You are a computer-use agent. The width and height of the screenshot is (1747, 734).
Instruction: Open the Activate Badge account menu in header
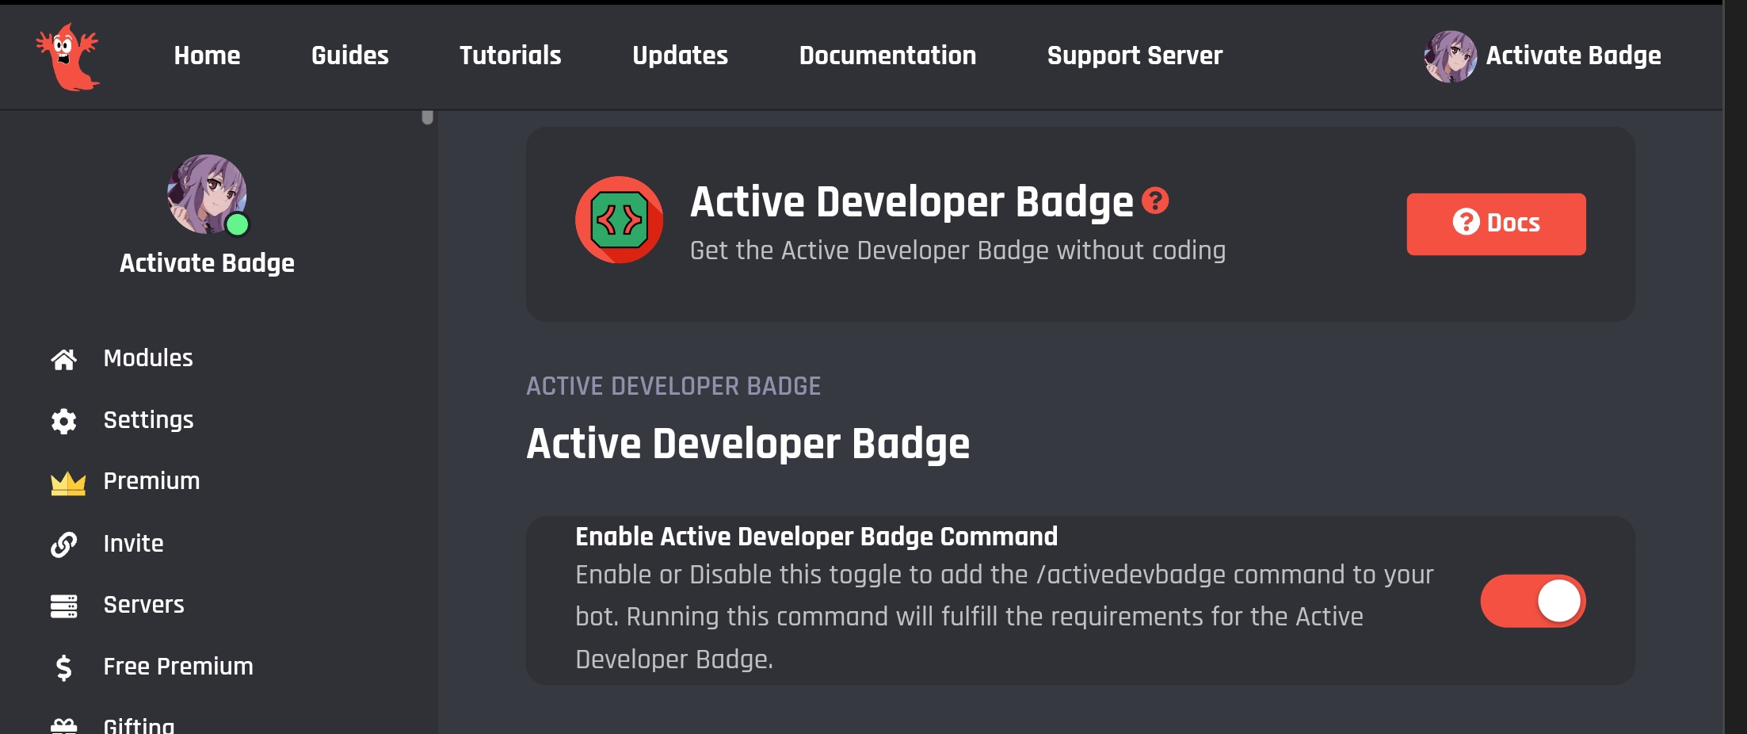tap(1543, 56)
